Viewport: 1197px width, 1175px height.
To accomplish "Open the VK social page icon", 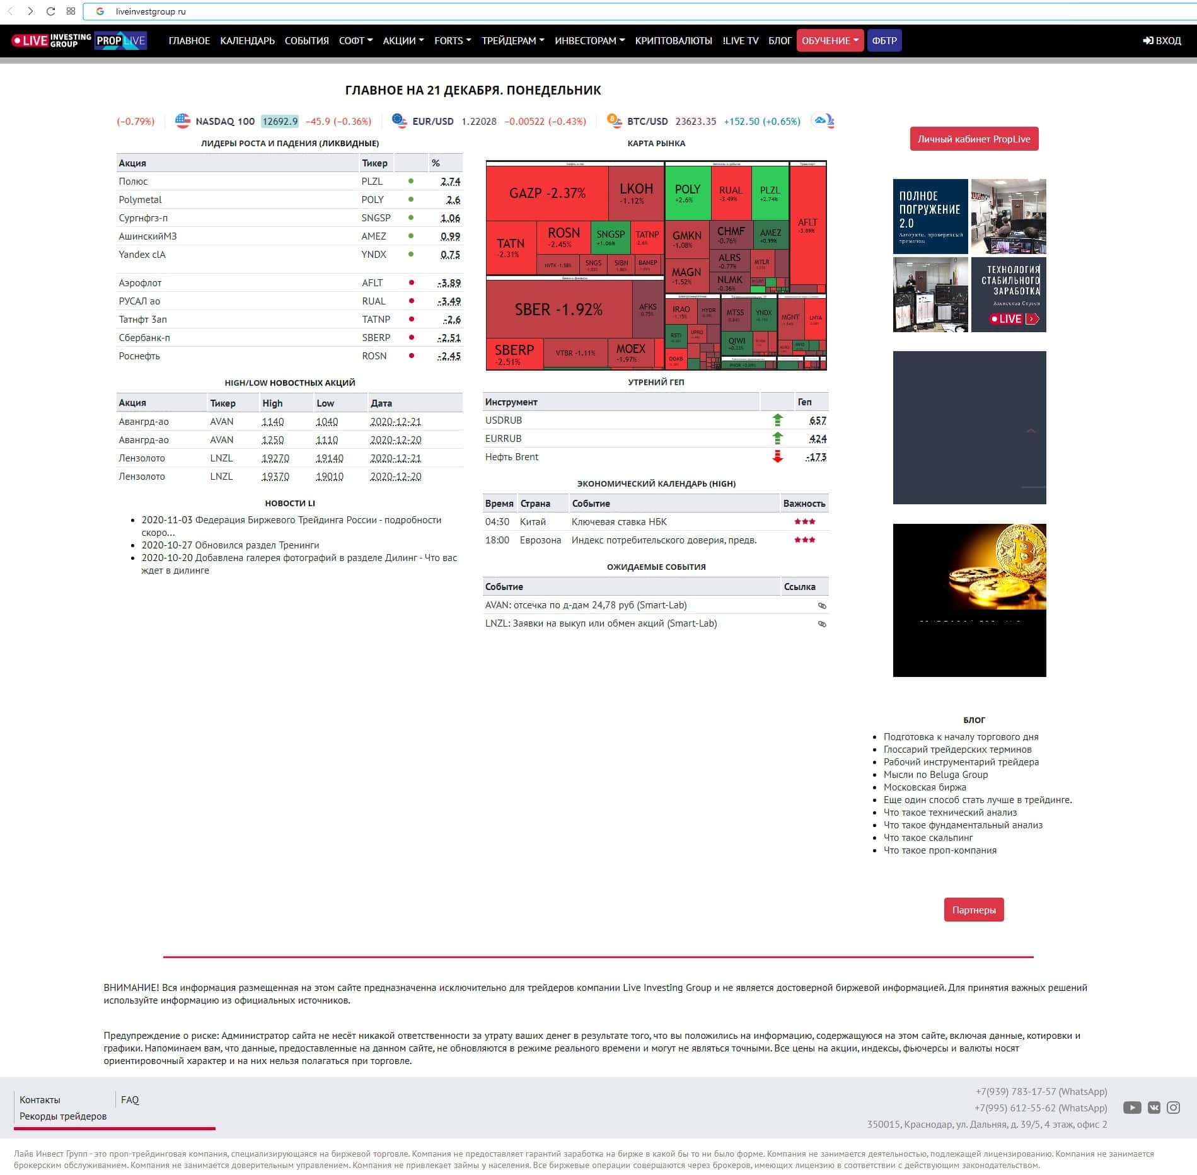I will (x=1154, y=1108).
